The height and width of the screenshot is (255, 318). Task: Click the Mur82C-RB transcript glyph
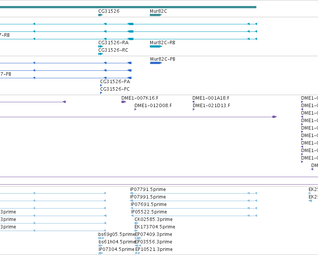(x=156, y=46)
